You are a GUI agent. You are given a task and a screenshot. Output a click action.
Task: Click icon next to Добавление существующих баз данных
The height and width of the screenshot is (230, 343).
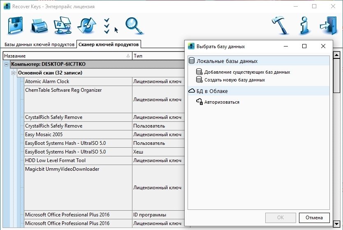199,72
